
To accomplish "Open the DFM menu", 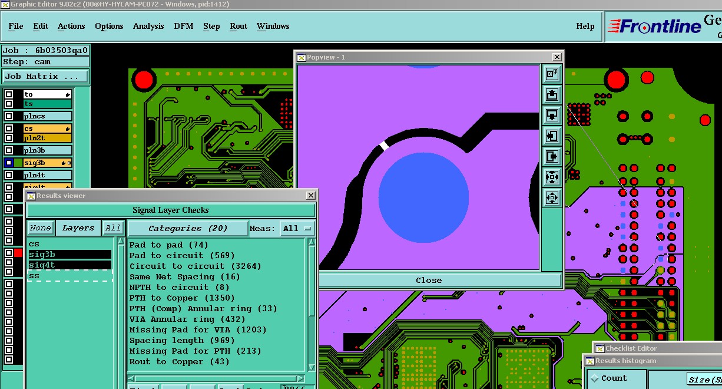I will point(183,26).
